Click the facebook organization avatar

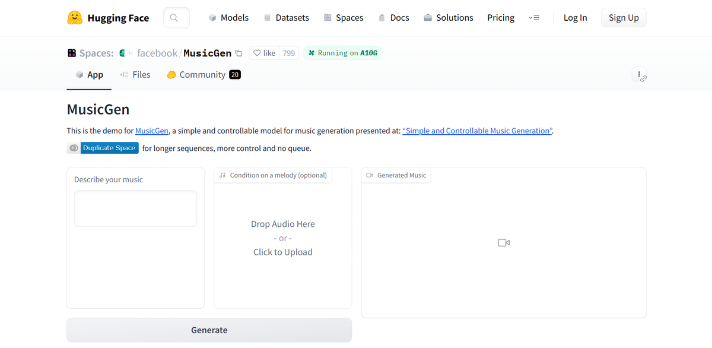click(x=123, y=53)
